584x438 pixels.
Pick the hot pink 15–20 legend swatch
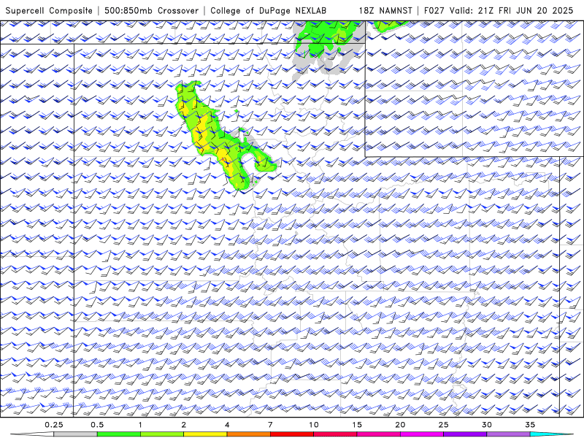[378, 434]
